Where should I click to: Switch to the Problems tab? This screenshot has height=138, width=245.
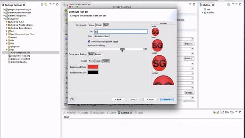pos(70,113)
